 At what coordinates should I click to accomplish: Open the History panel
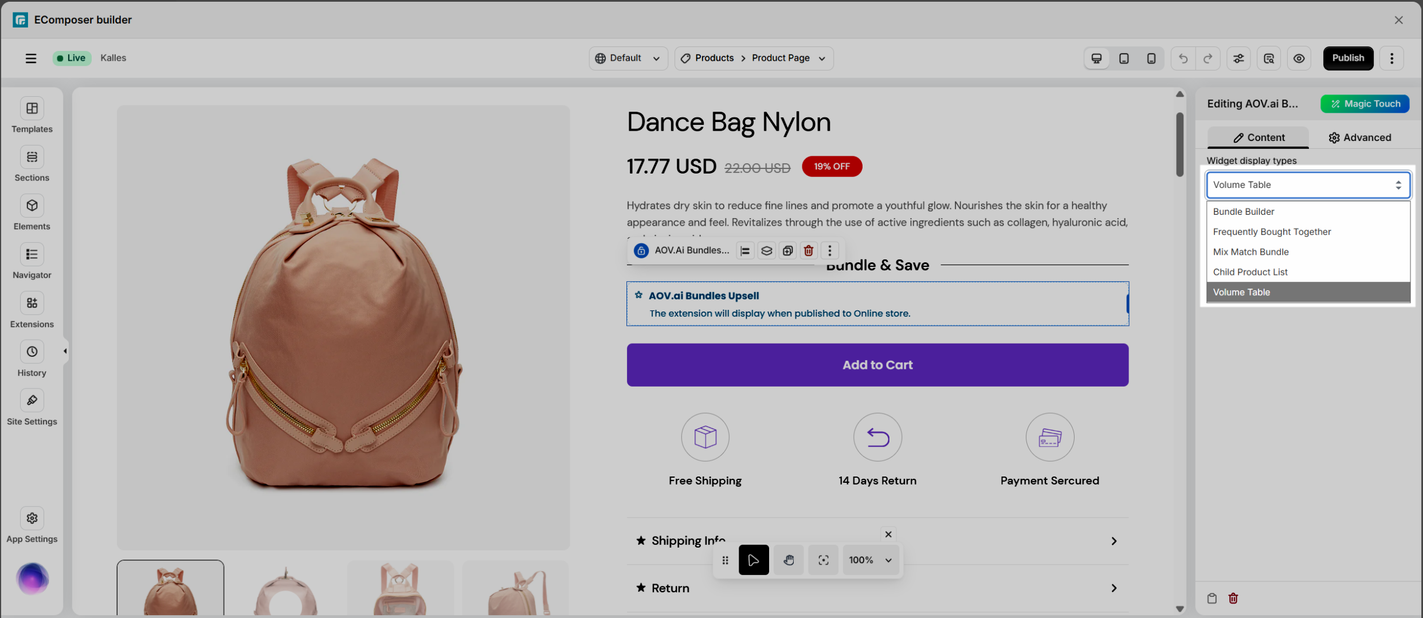(32, 359)
